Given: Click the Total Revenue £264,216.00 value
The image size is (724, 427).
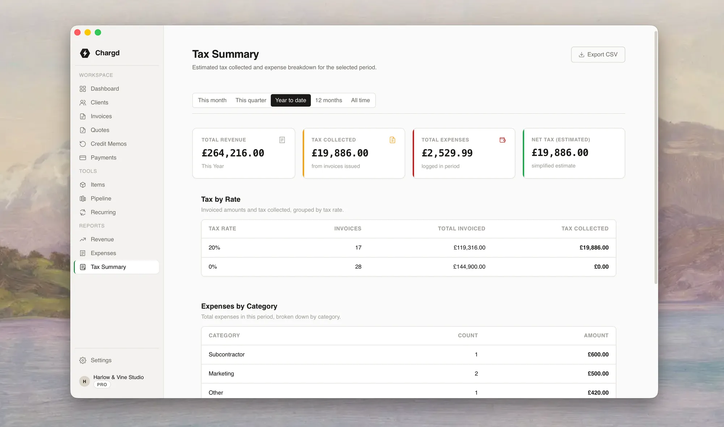Looking at the screenshot, I should pyautogui.click(x=233, y=153).
